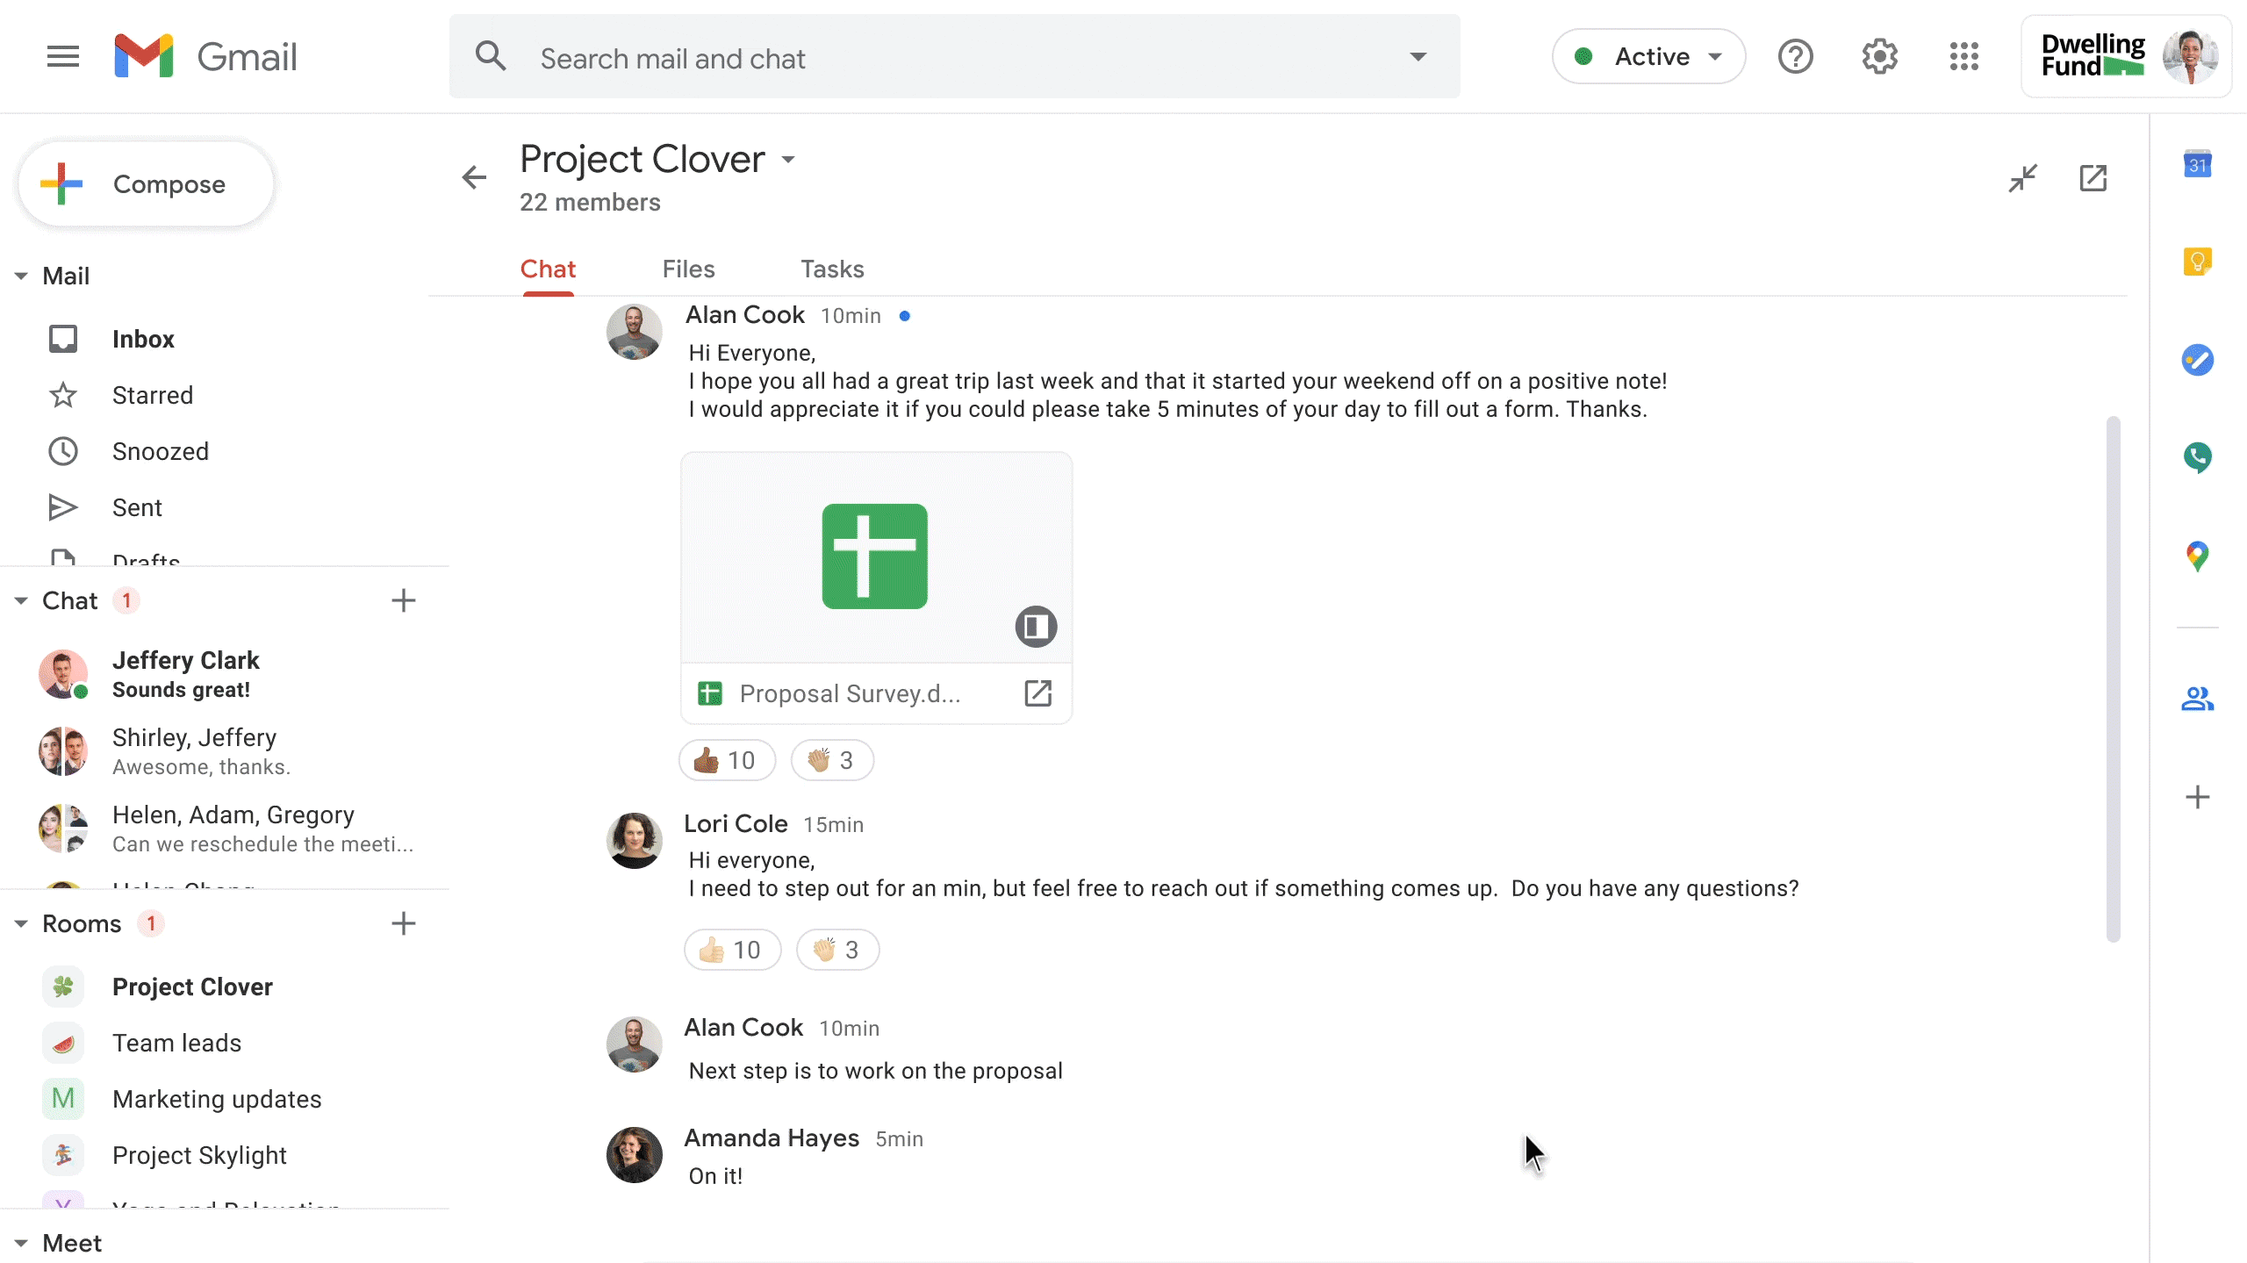This screenshot has height=1263, width=2247.
Task: Collapse chat view with minimize arrows icon
Action: coord(2023,177)
